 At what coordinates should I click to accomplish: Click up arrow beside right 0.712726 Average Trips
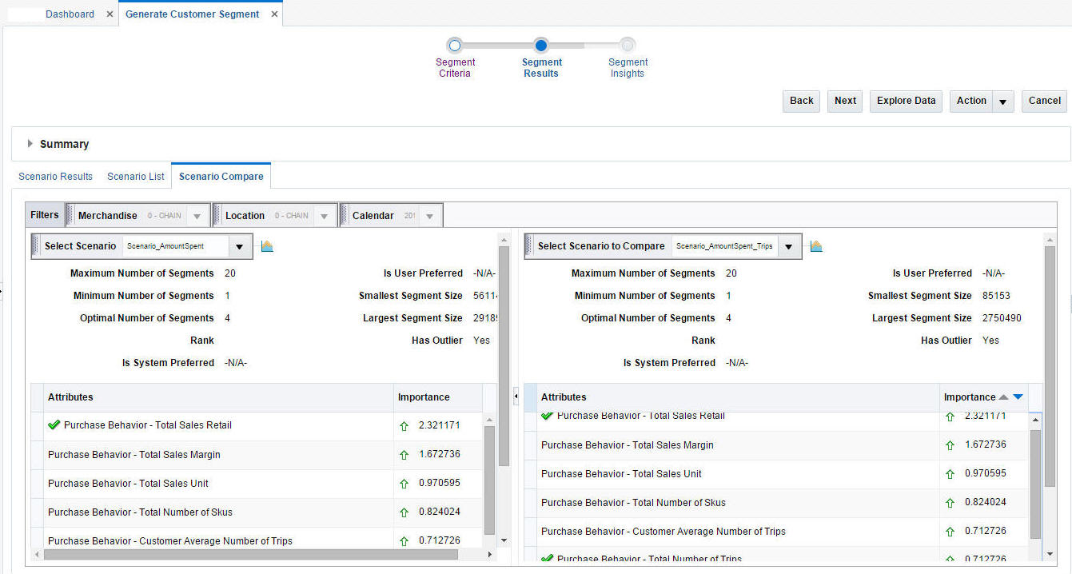click(x=950, y=532)
